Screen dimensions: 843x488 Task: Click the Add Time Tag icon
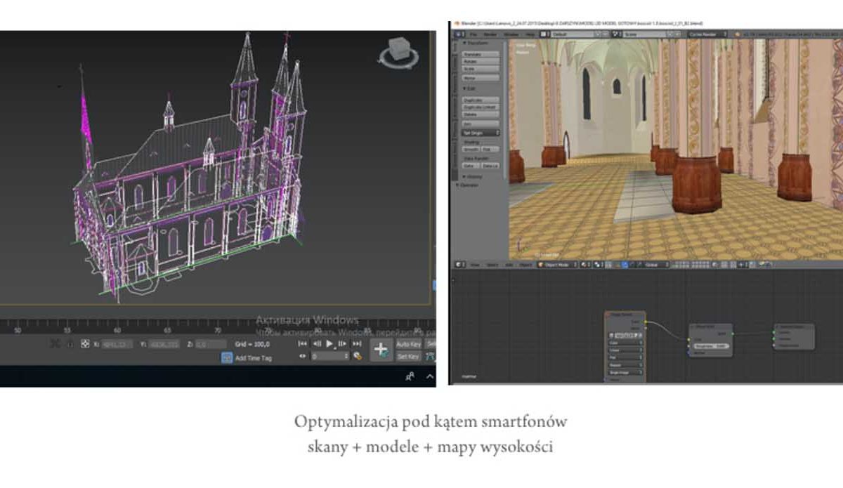click(227, 357)
